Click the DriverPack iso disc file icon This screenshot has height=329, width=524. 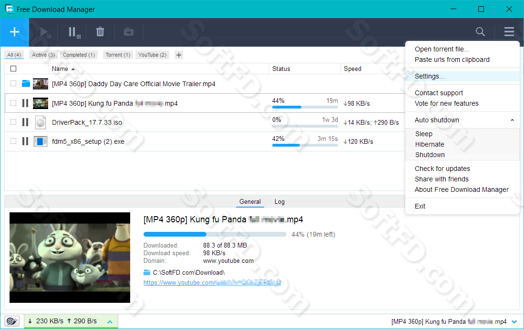point(41,122)
